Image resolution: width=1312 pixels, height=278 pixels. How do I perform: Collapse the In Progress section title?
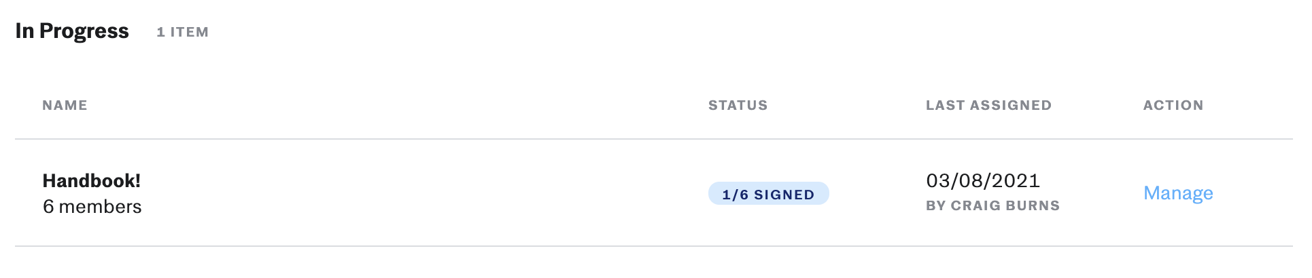[72, 31]
